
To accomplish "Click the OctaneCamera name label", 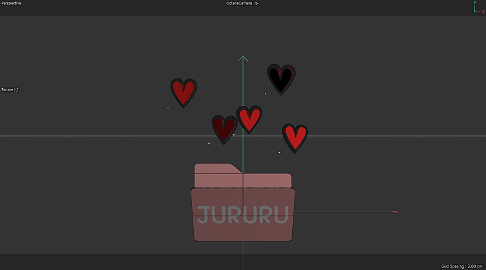I will point(239,4).
